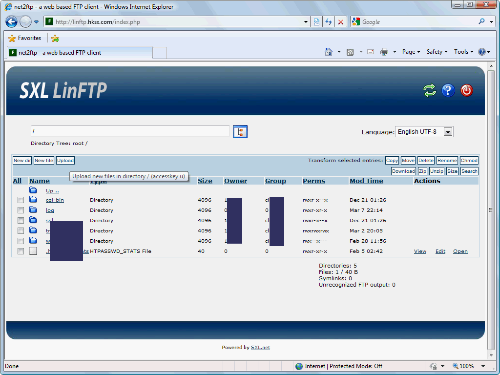Image resolution: width=500 pixels, height=375 pixels.
Task: Click the Upload button
Action: (x=65, y=160)
